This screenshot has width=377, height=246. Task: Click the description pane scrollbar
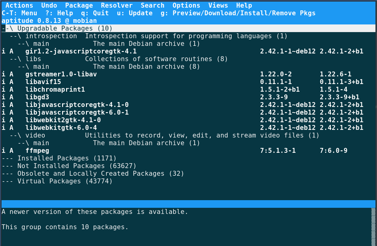pos(373,227)
